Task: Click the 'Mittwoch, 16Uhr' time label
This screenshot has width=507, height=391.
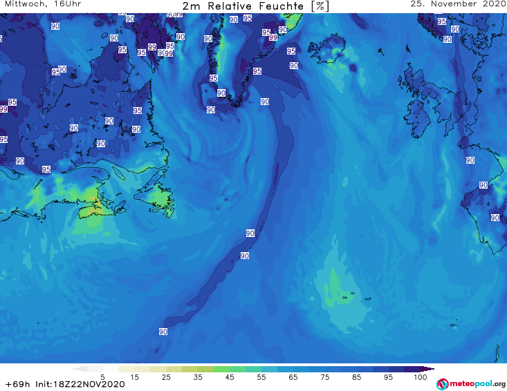Action: 43,4
